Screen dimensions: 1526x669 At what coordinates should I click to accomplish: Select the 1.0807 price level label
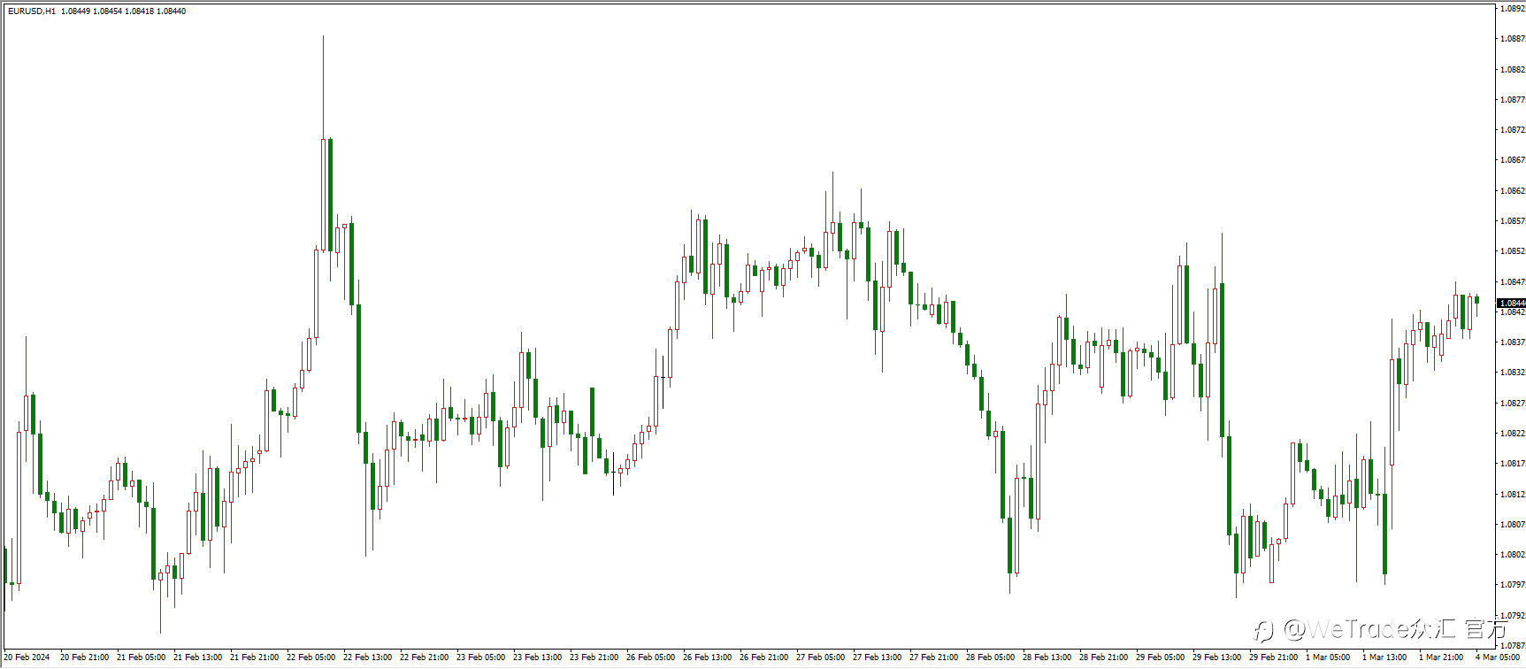tap(1513, 525)
